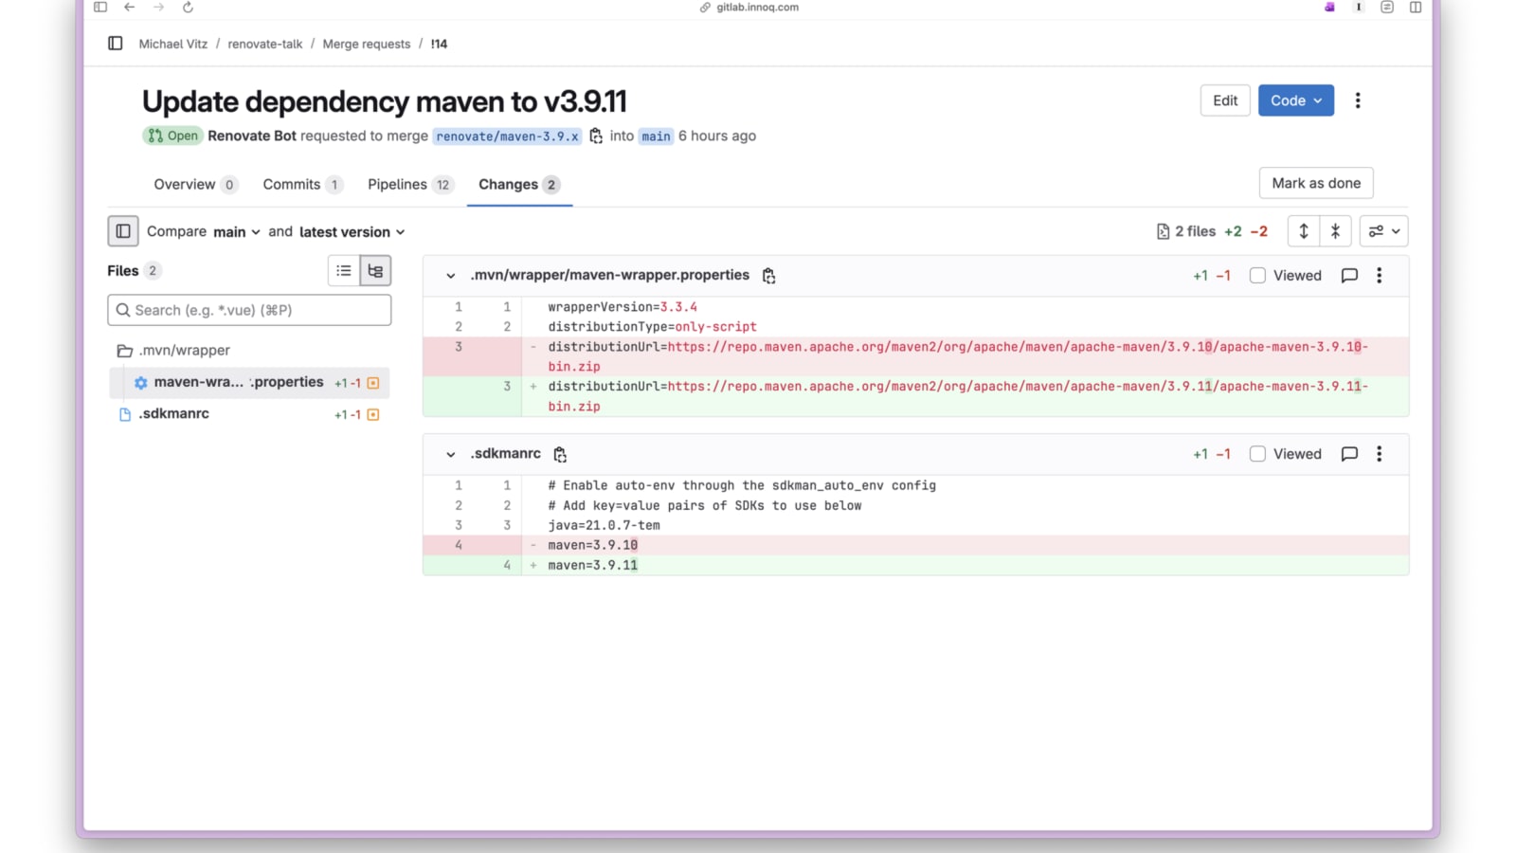Copy file path of .sdkmanrc
The image size is (1516, 853).
(560, 455)
